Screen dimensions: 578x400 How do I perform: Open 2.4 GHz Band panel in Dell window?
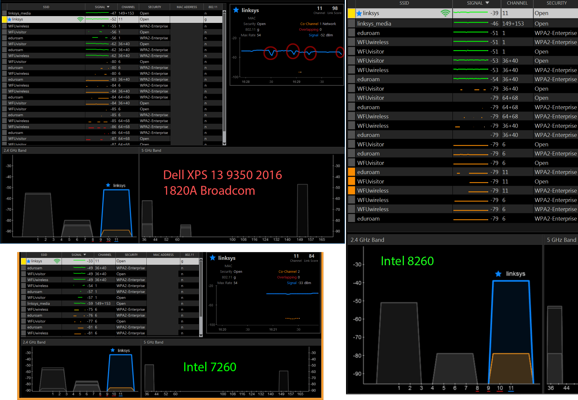click(x=15, y=150)
